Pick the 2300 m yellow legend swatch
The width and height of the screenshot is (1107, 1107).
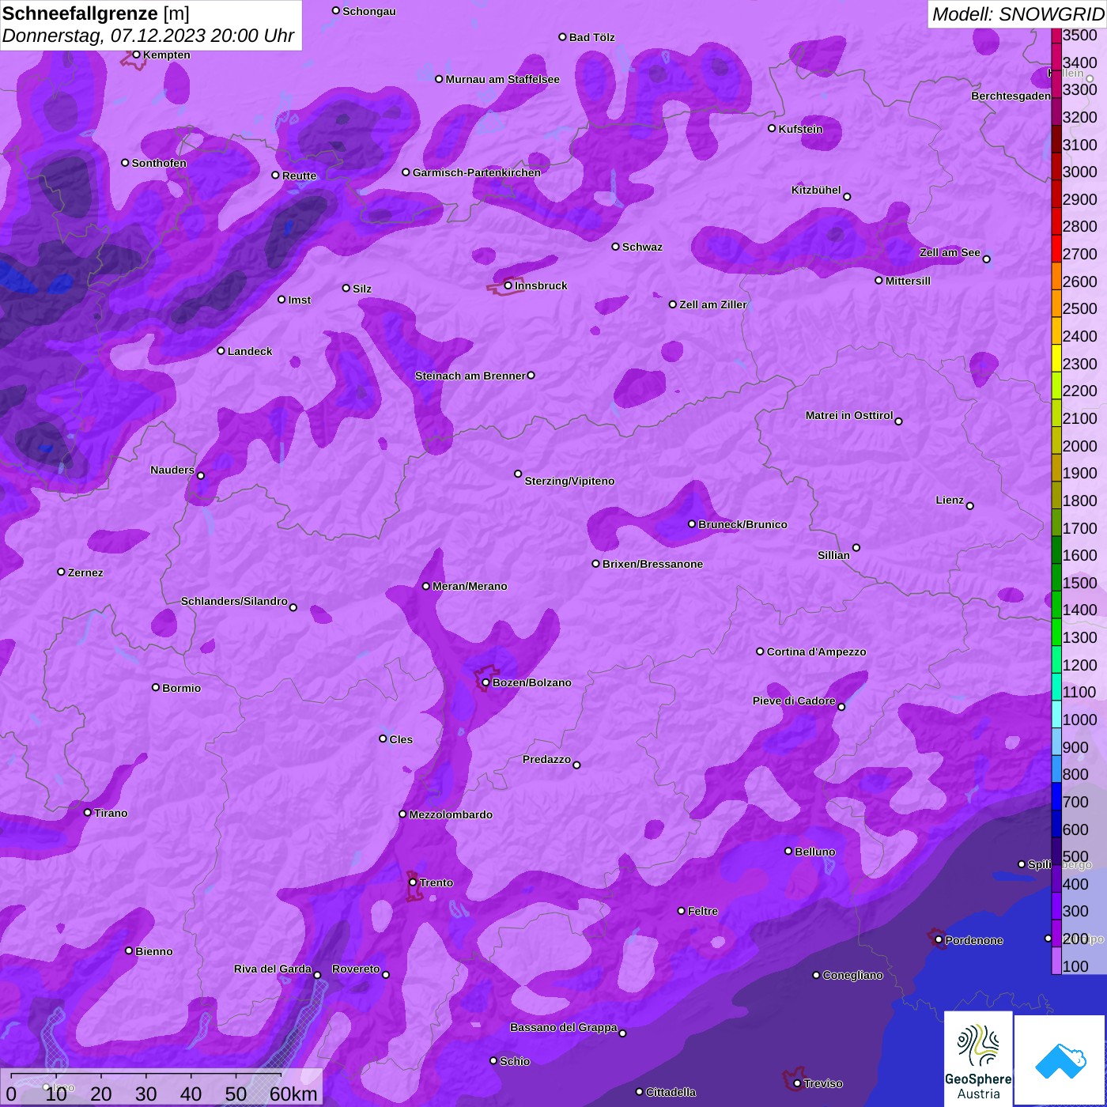coord(1056,358)
